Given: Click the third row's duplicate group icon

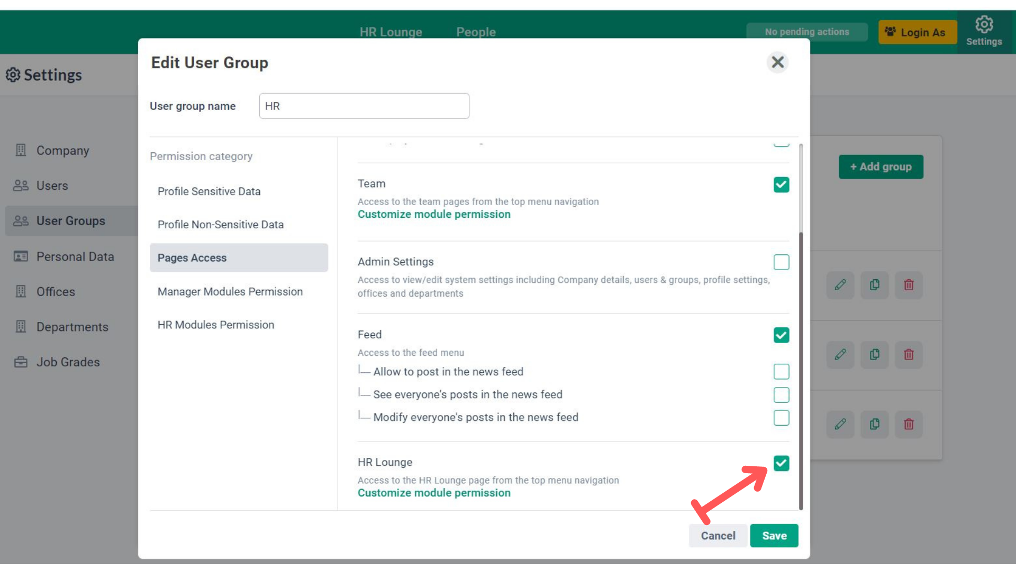Looking at the screenshot, I should tap(875, 424).
